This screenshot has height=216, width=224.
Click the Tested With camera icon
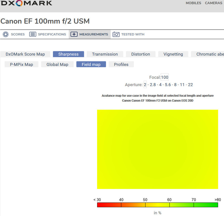click(x=116, y=34)
